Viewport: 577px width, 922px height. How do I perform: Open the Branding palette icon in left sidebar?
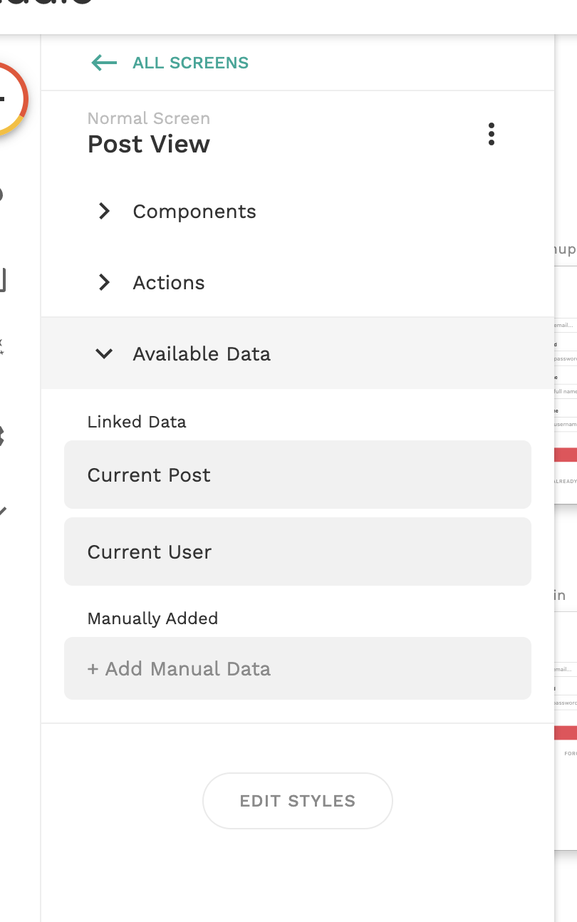coord(2,194)
